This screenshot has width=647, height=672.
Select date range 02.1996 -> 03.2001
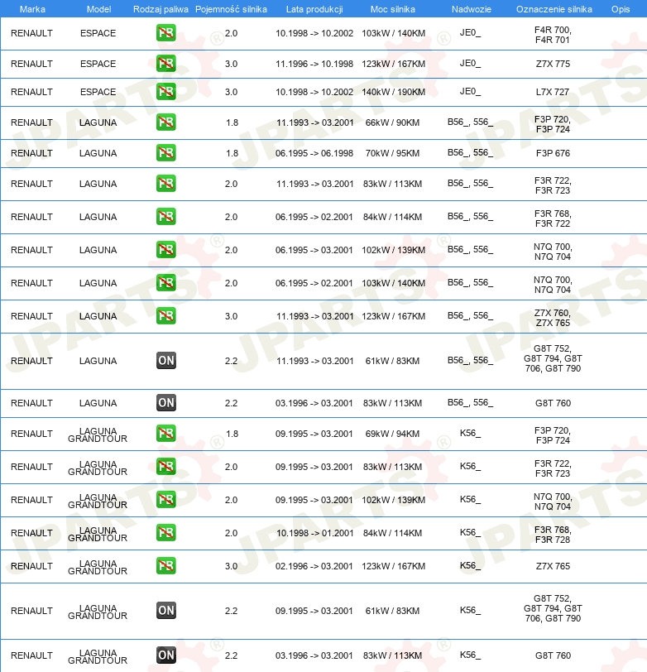point(314,566)
